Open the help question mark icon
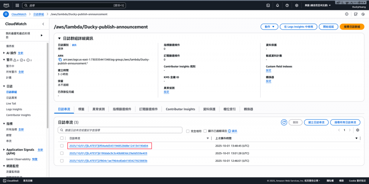 pyautogui.click(x=287, y=5)
